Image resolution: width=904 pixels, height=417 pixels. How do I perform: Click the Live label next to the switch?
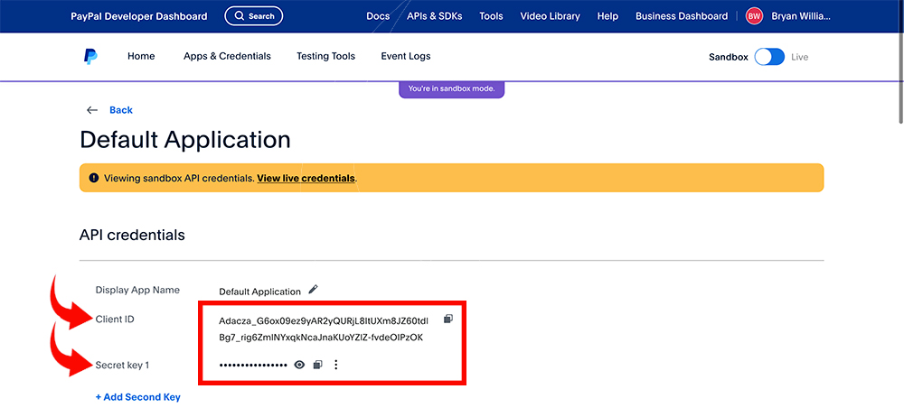point(800,57)
